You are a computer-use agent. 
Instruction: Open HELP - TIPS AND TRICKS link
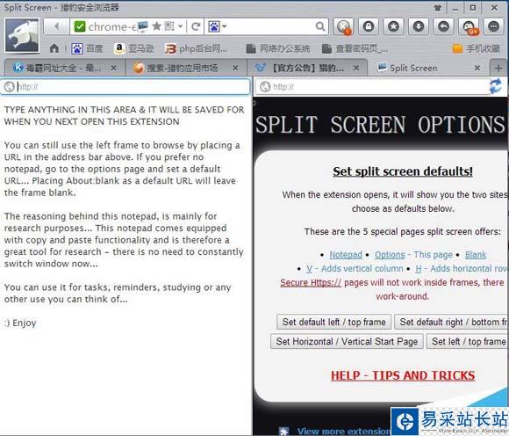tap(403, 375)
